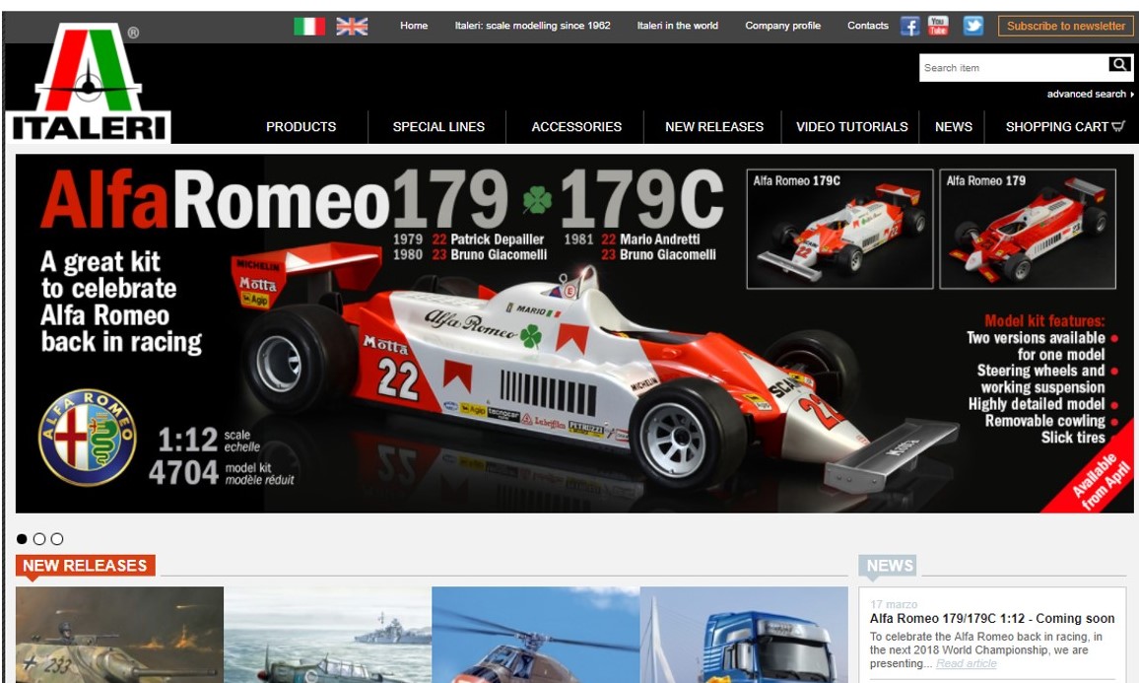The image size is (1139, 683).
Task: Select the second carousel slide dot
Action: coord(39,539)
